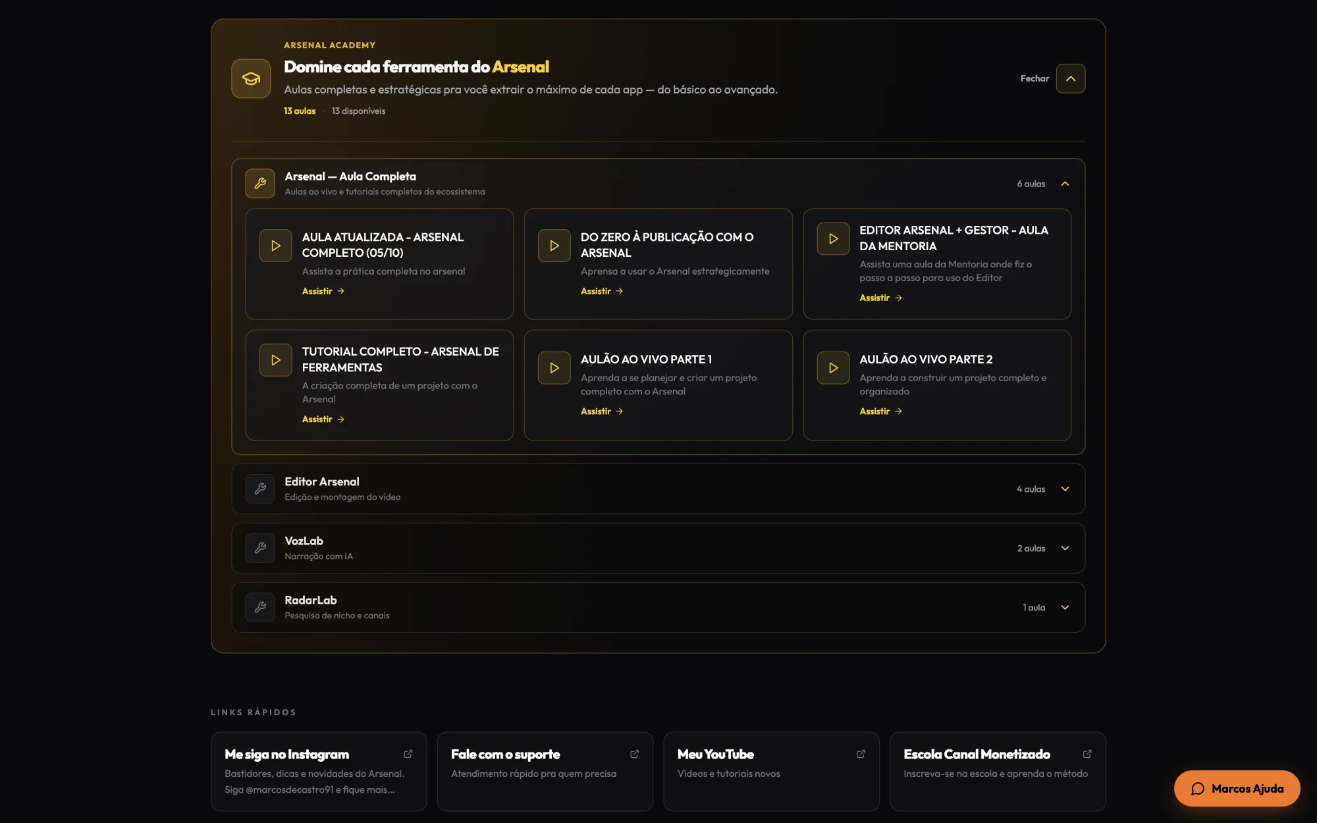Collapse the Arsenal — Aula Completa section chevron
Viewport: 1317px width, 823px height.
point(1065,184)
